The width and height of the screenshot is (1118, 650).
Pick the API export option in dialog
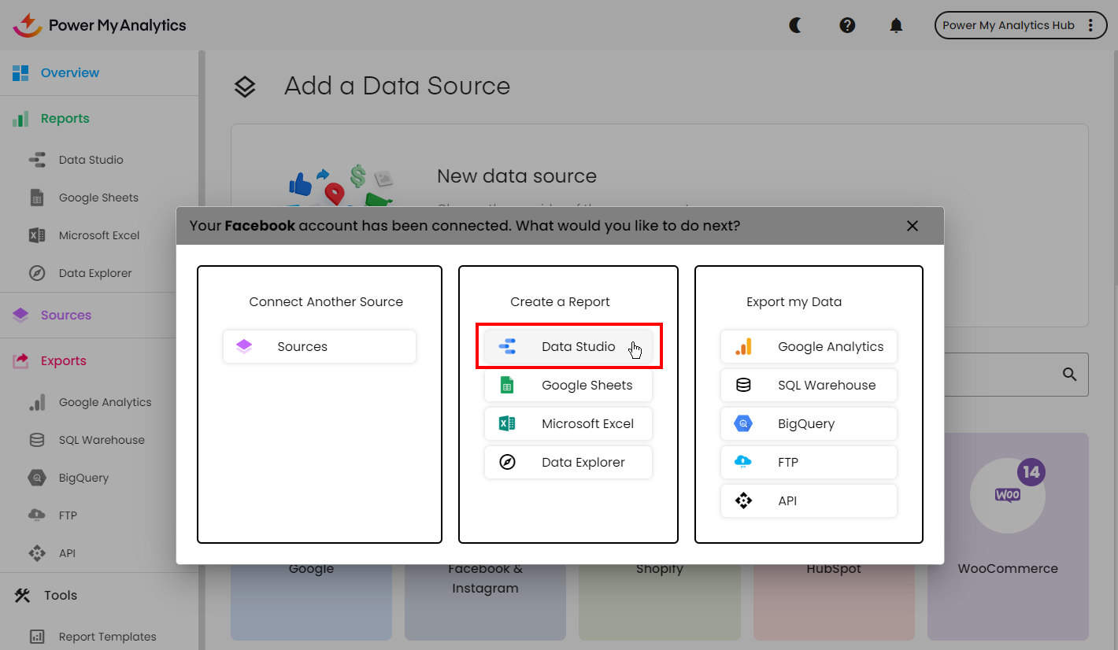click(x=809, y=500)
